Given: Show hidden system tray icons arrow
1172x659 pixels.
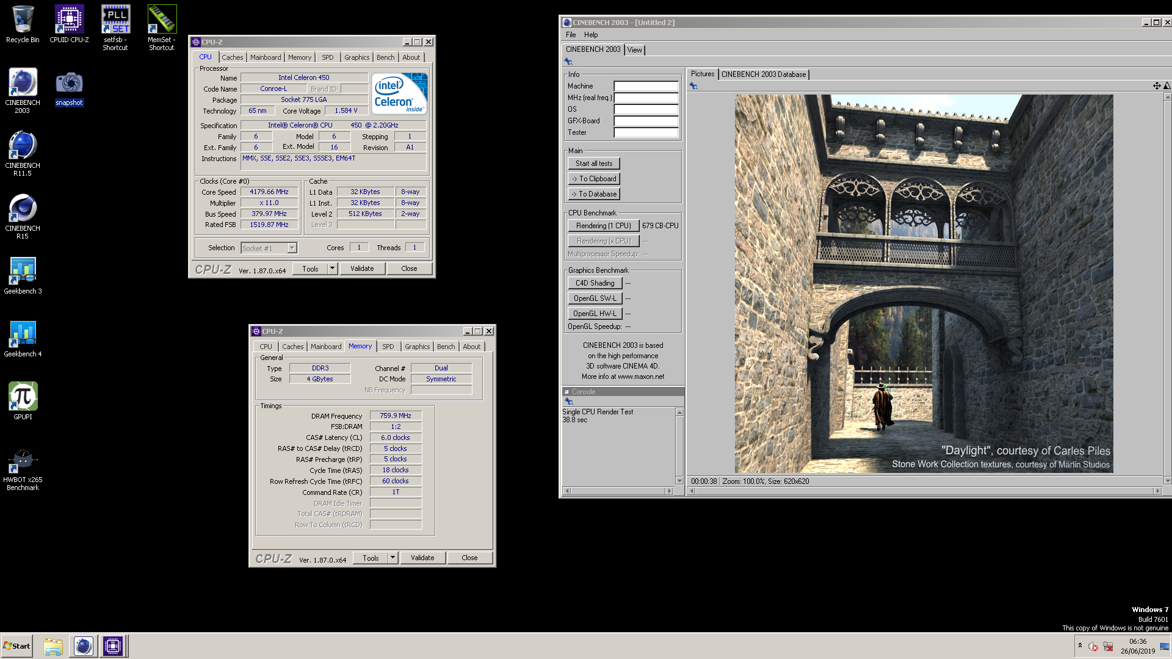Looking at the screenshot, I should [x=1080, y=646].
